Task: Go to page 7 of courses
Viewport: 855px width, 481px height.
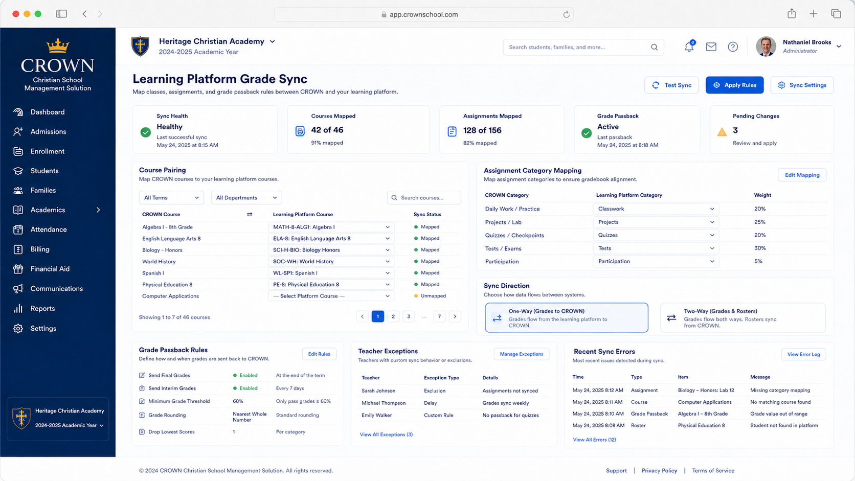Action: 439,316
